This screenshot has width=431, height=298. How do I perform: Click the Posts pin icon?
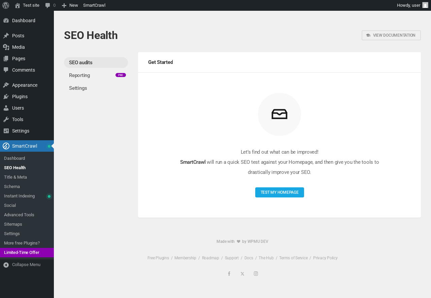(6, 36)
